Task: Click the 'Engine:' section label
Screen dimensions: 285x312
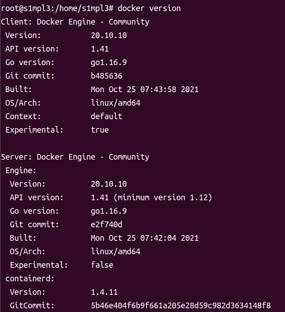Action: click(21, 170)
